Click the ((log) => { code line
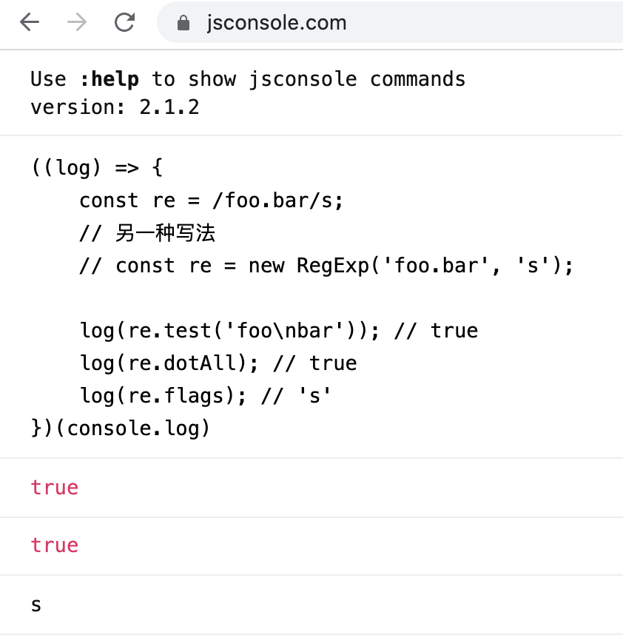 [x=97, y=168]
